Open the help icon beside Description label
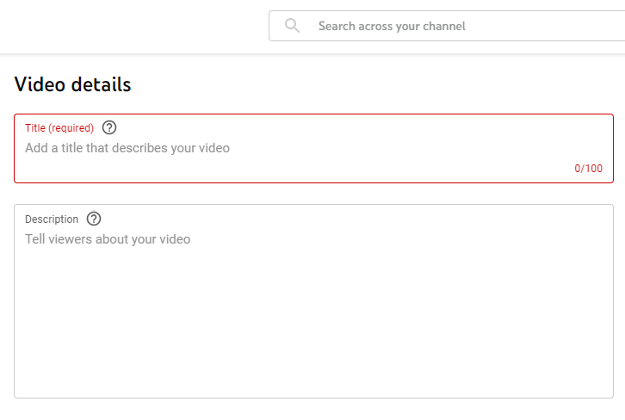Screen dimensions: 625x420 (x=94, y=219)
